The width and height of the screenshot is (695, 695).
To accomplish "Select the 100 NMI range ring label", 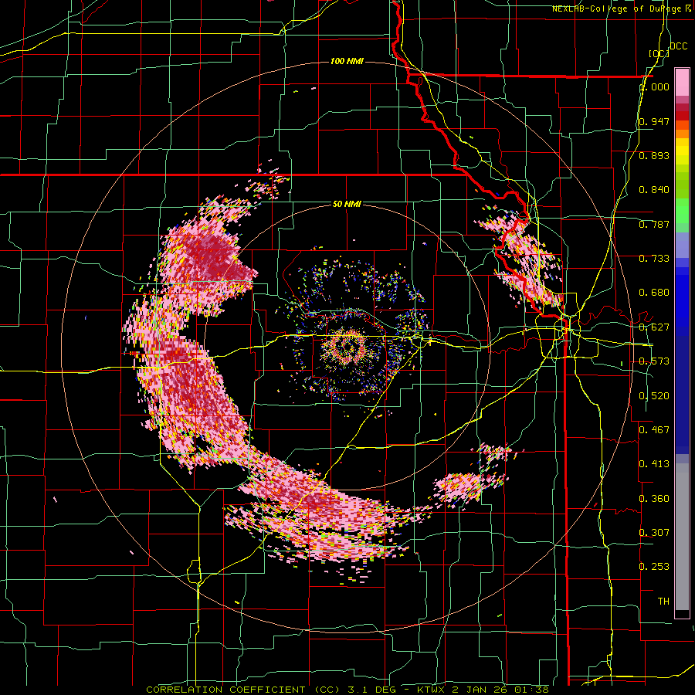I will coord(347,61).
